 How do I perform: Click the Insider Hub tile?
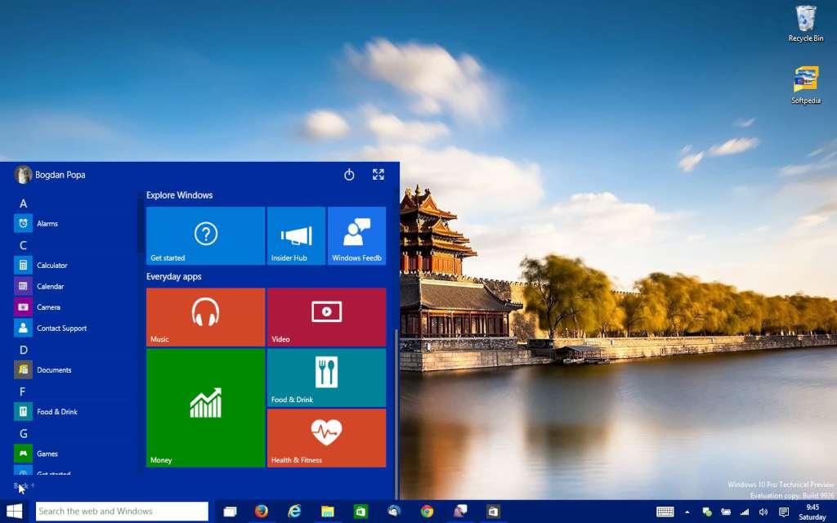(296, 236)
